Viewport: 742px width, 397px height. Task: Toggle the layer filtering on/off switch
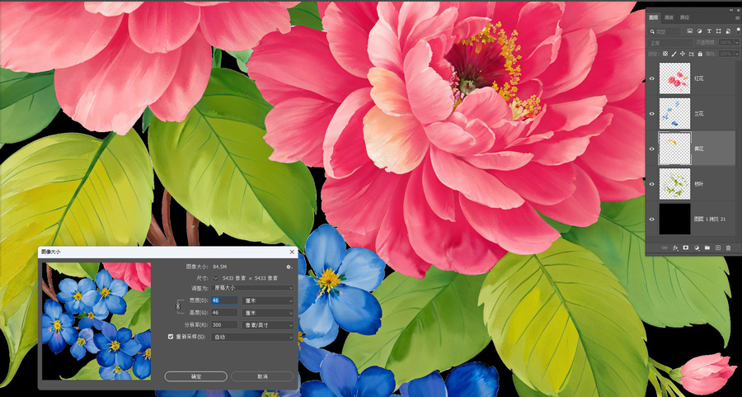point(738,31)
